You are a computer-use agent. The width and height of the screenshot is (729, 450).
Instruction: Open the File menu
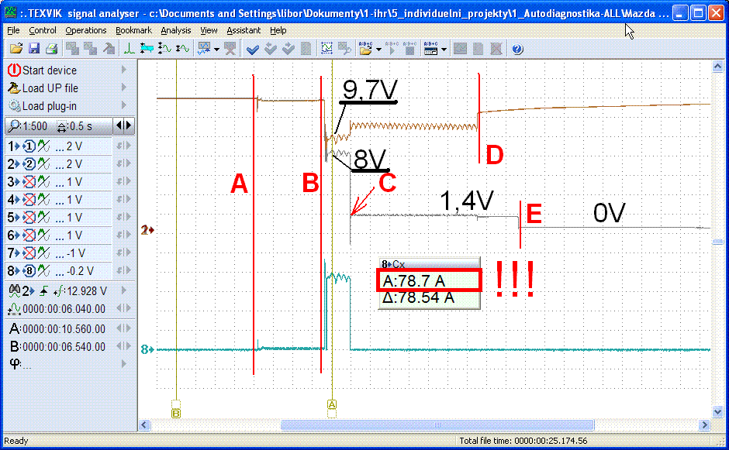click(13, 30)
